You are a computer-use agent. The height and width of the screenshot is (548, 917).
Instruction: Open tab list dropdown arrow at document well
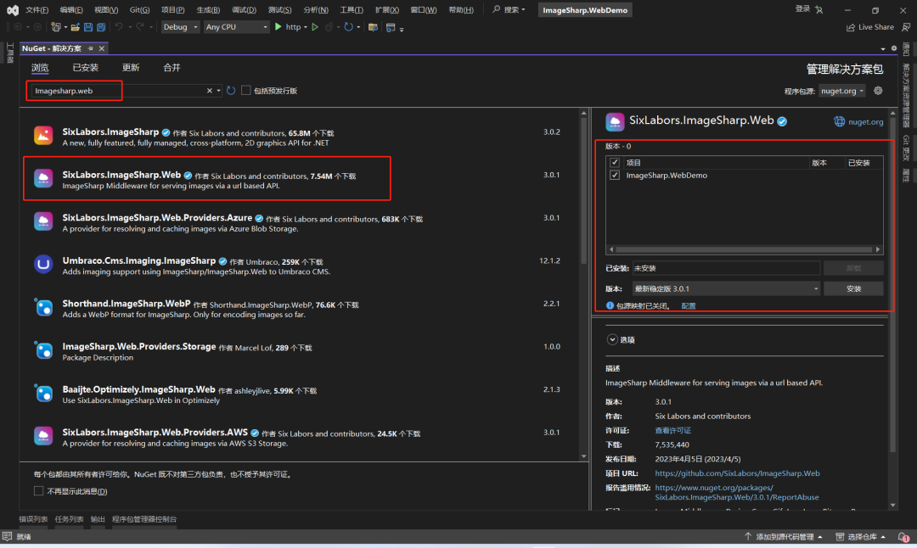882,48
